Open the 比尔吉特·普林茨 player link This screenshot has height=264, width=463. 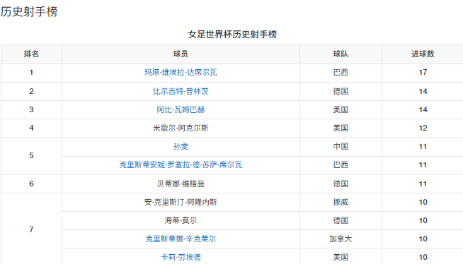click(x=181, y=91)
